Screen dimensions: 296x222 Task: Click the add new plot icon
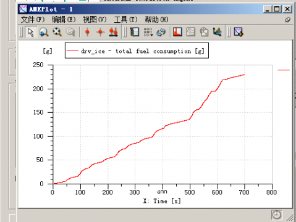239,32
